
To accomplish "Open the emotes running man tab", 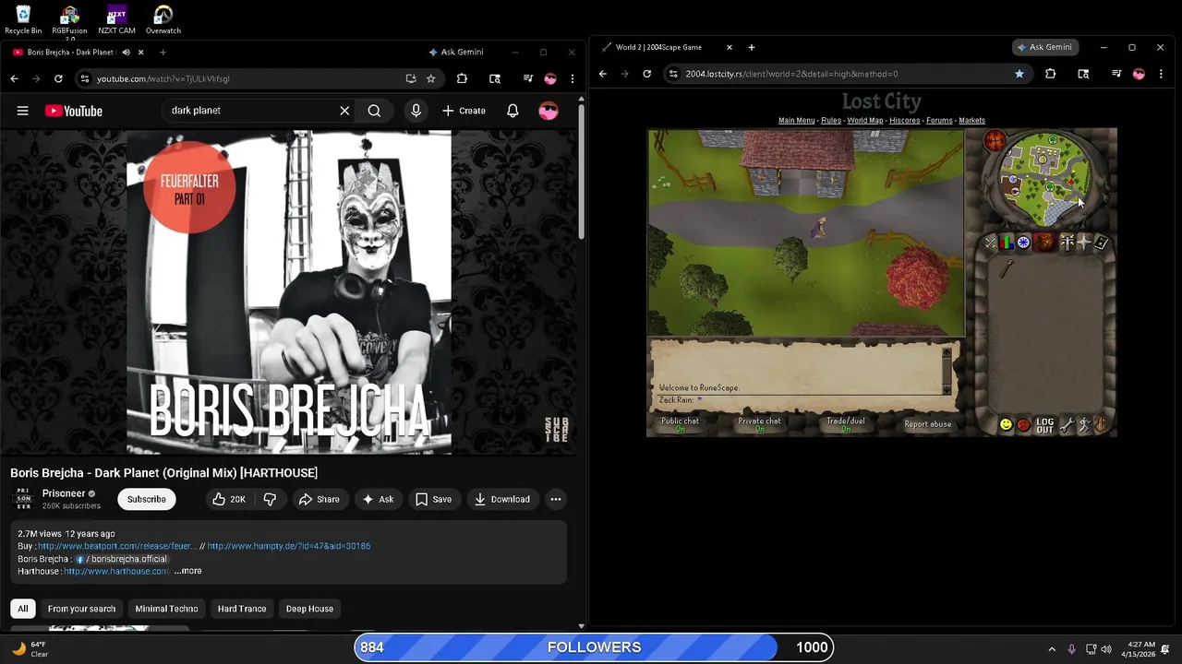I will click(1084, 425).
